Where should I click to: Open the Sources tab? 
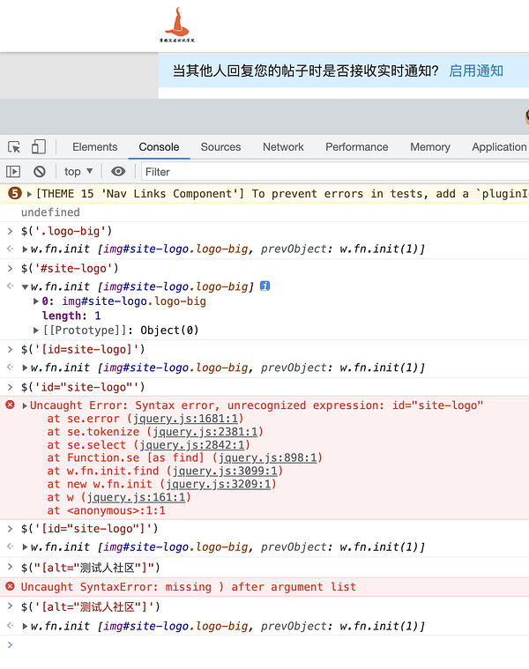220,147
